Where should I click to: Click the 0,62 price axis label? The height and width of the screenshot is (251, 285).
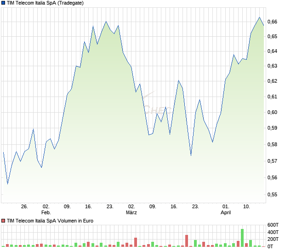[272, 81]
